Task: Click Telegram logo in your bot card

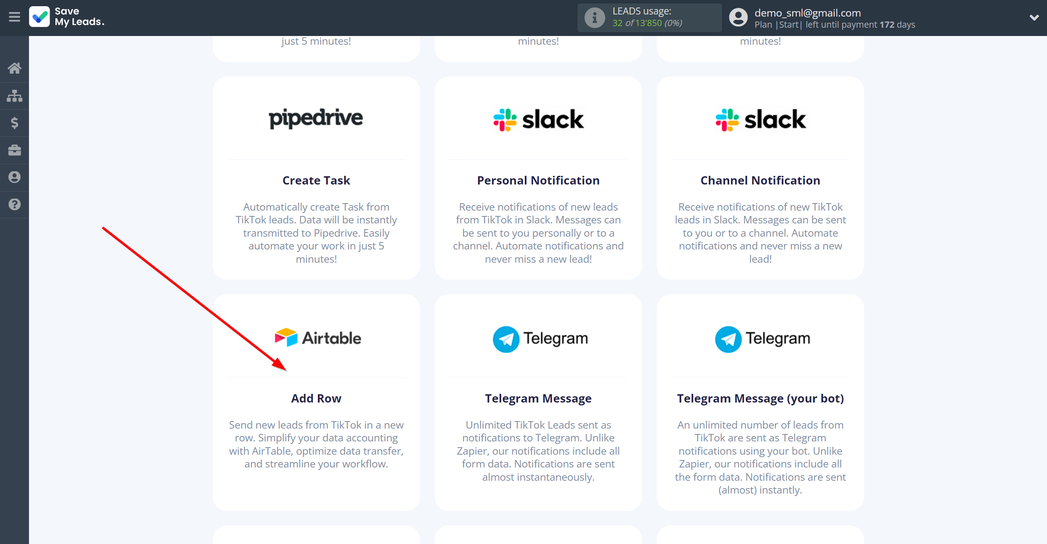Action: [762, 339]
